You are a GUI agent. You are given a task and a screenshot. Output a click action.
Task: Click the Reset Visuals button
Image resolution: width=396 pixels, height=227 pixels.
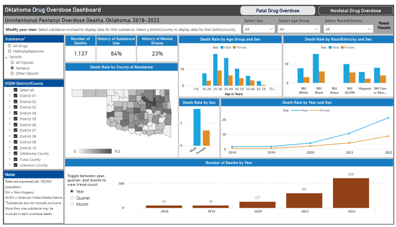pos(384,25)
